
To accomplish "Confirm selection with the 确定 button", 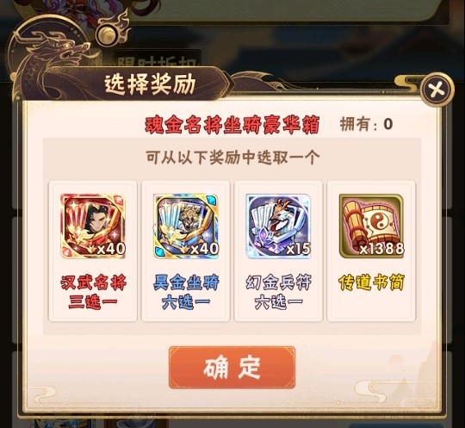I will (232, 367).
